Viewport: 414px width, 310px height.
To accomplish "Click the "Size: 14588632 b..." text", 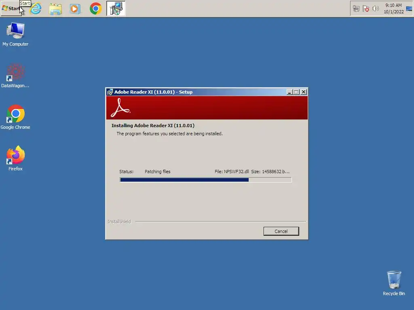I will [270, 172].
